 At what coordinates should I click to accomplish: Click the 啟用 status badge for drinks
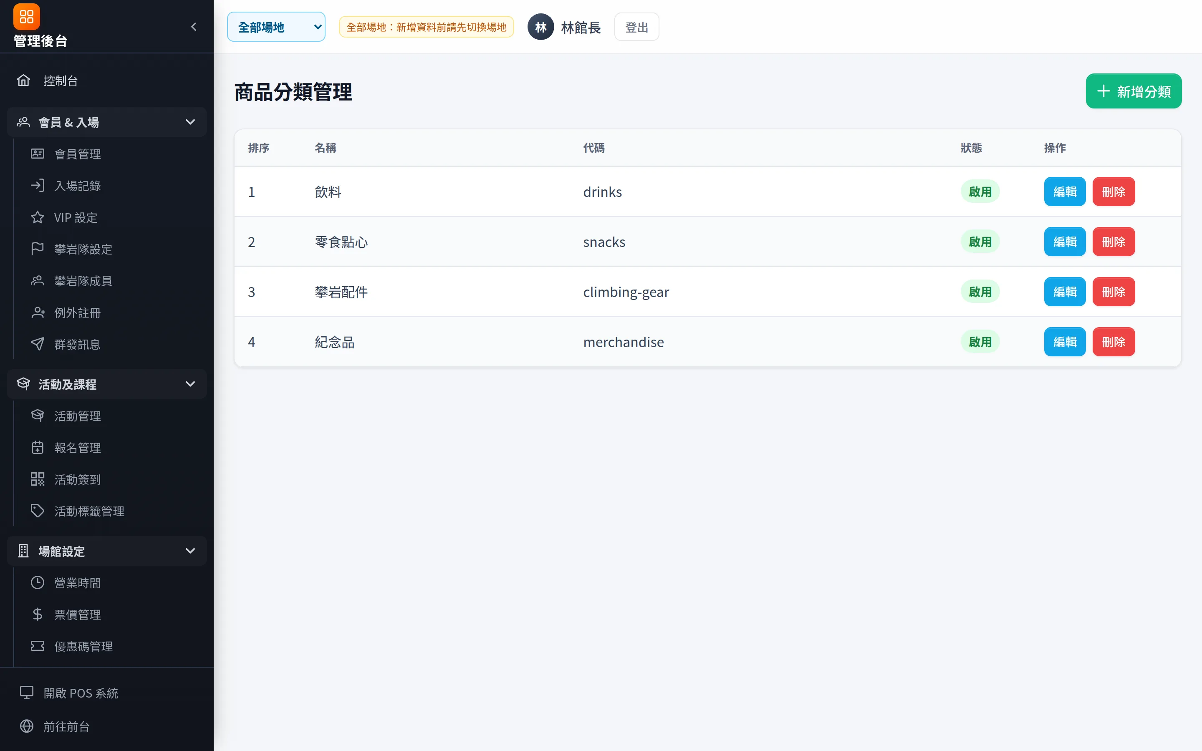(x=980, y=192)
